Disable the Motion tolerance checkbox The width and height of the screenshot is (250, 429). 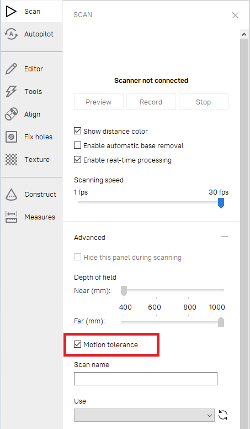[x=78, y=344]
